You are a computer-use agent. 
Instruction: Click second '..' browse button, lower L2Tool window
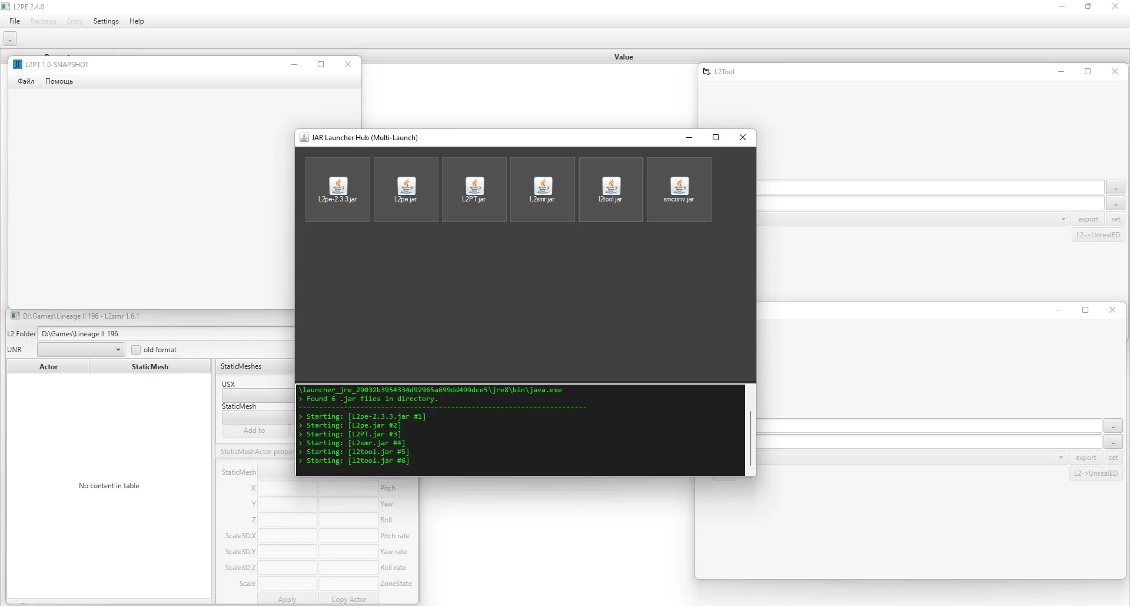pyautogui.click(x=1114, y=442)
